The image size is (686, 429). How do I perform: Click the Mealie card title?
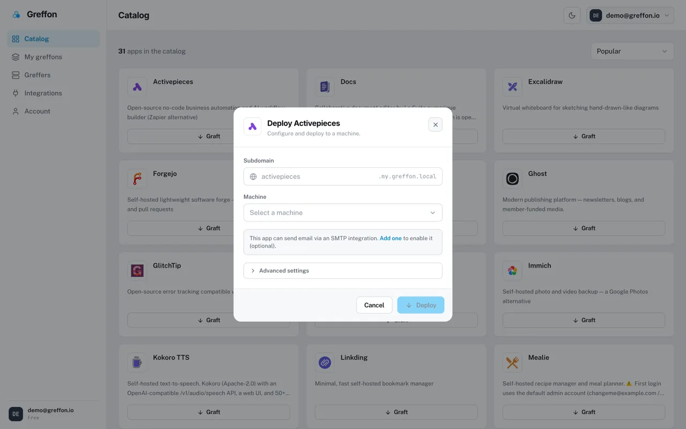539,358
